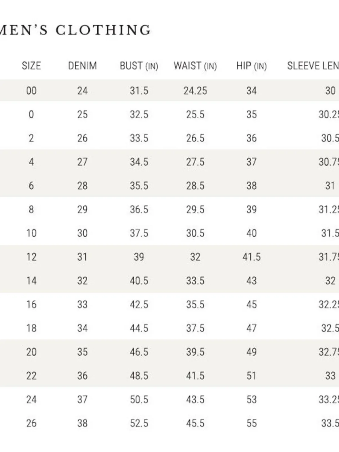The width and height of the screenshot is (339, 452).
Task: Click the Women's Clothing heading
Action: (75, 30)
